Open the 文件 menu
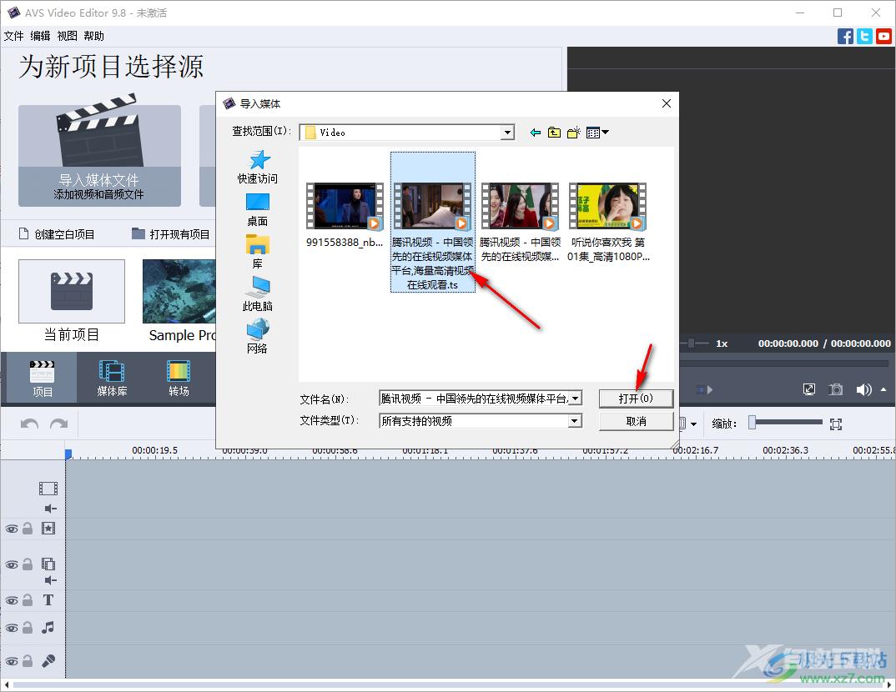896x692 pixels. pos(13,36)
